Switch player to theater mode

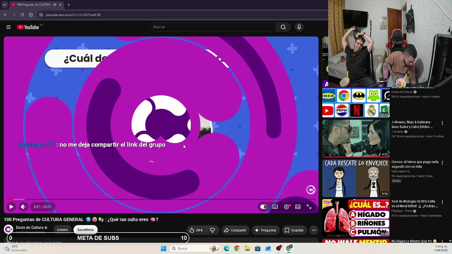[298, 207]
